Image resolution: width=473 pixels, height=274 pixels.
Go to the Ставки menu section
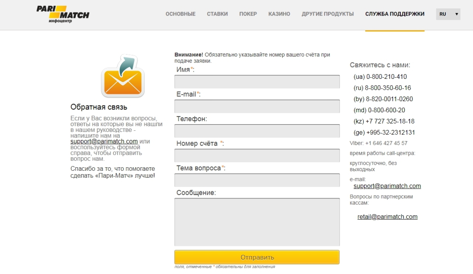217,14
